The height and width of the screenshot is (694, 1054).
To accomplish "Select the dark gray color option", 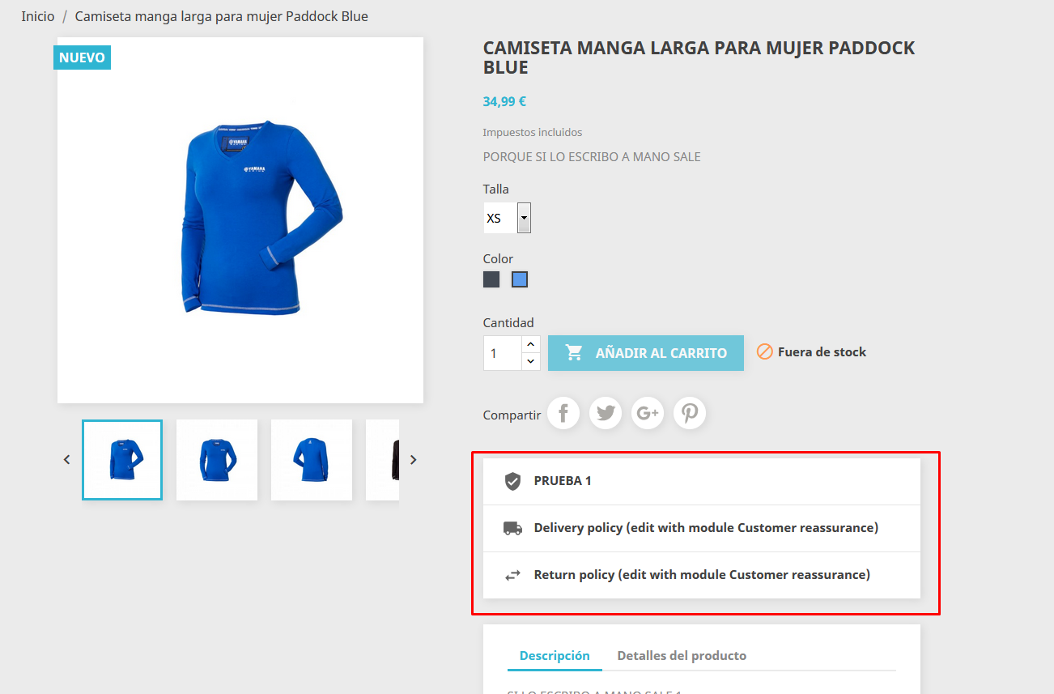I will 491,279.
